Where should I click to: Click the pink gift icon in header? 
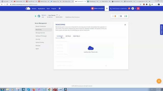point(138,8)
